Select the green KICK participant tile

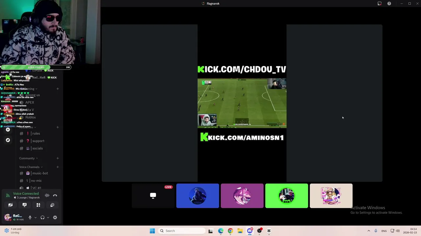286,196
